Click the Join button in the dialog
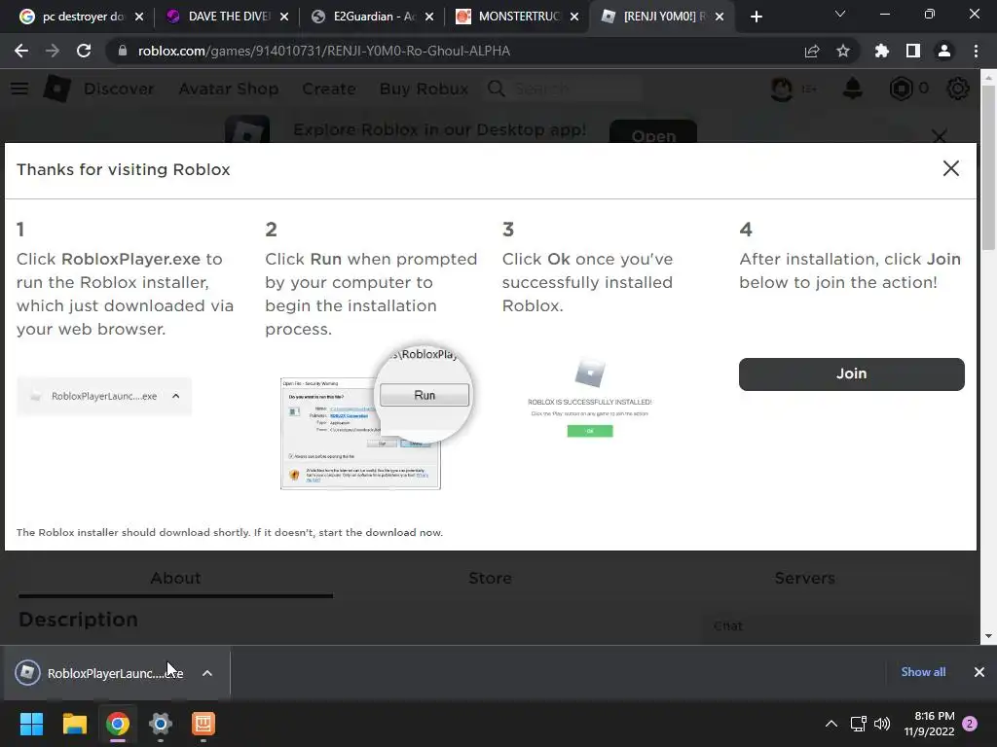The image size is (997, 747). (851, 374)
